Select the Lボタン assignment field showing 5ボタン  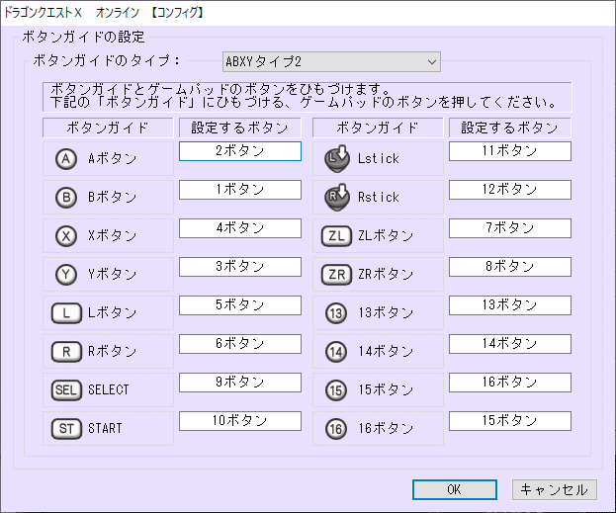click(x=240, y=305)
